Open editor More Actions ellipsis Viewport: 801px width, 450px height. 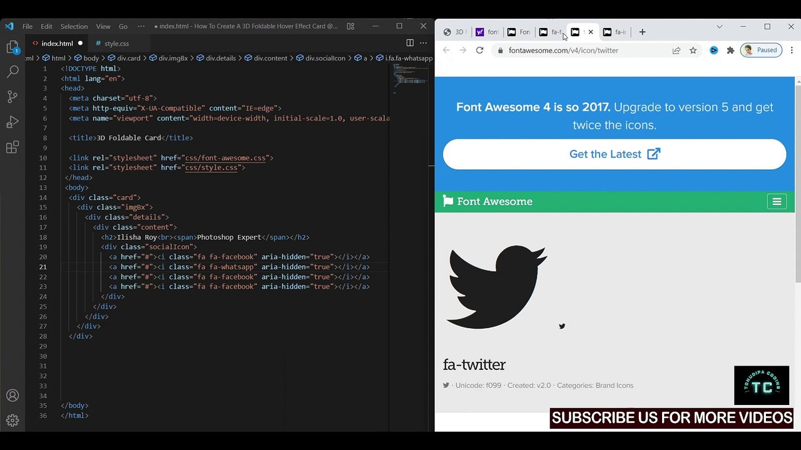pos(424,43)
